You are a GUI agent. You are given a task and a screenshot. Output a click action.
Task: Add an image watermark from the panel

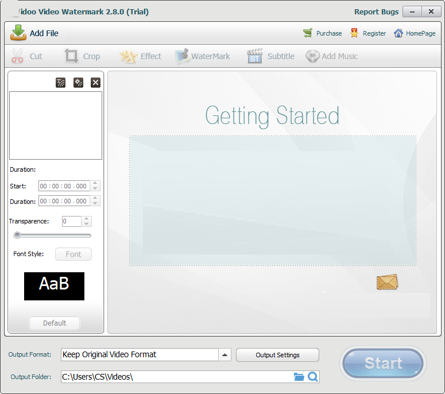(79, 83)
